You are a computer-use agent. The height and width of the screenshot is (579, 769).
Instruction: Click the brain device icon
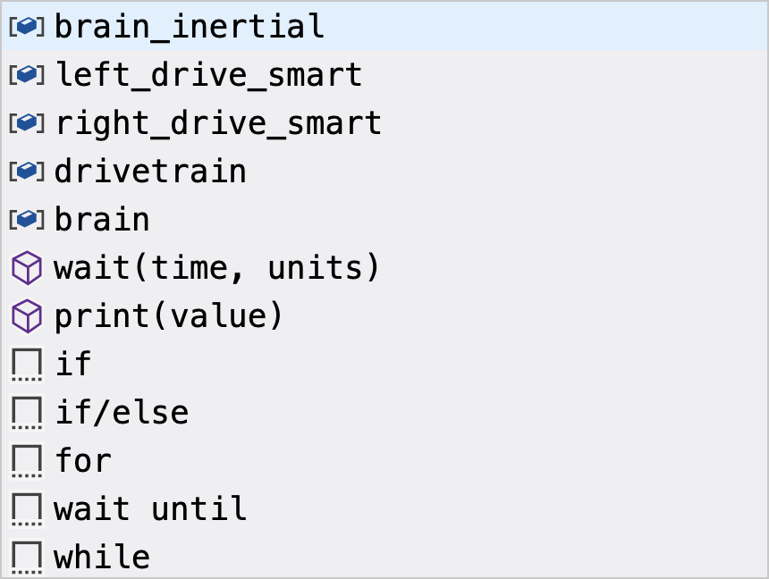pyautogui.click(x=26, y=219)
